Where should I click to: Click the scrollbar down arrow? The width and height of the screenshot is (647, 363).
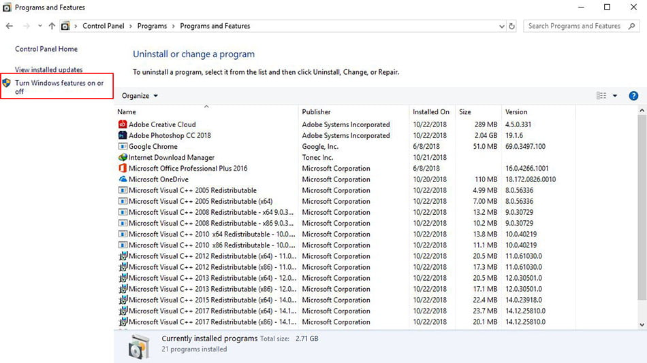click(x=642, y=324)
